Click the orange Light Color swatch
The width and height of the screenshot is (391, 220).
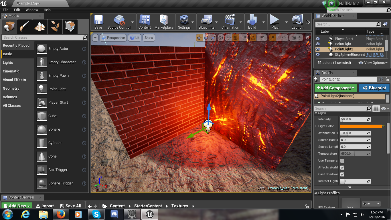[x=361, y=126]
